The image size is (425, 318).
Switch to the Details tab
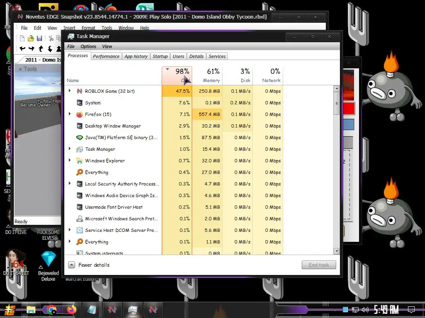point(196,56)
